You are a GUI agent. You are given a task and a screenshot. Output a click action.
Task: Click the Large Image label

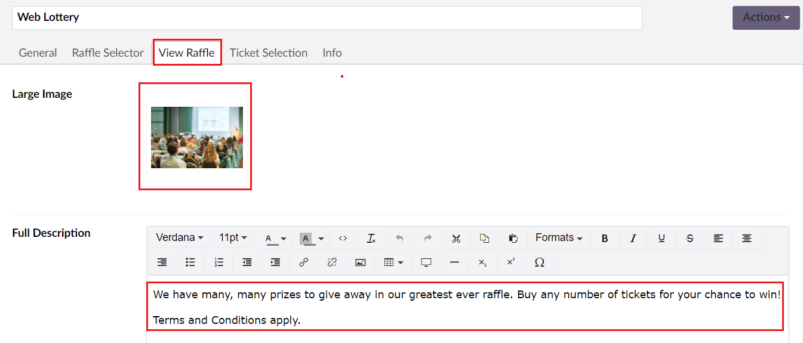tap(42, 94)
